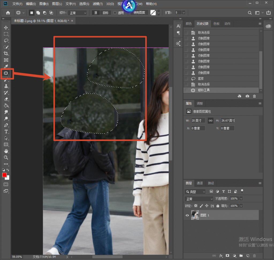Choose the Lasso tool
Image resolution: width=274 pixels, height=260 pixels.
pyautogui.click(x=6, y=41)
